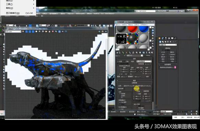The height and width of the screenshot is (131, 200).
Task: Expand the 噪波 (Noise) rollout
Action: (x=134, y=81)
